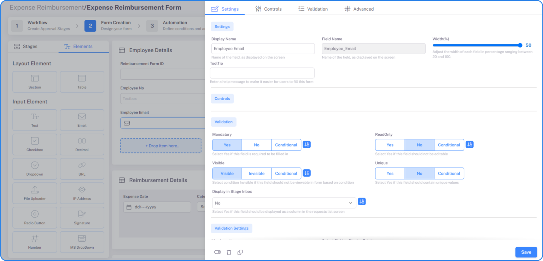Select the Dropdown input element
Screen dimensions: 543x261
tap(35, 169)
